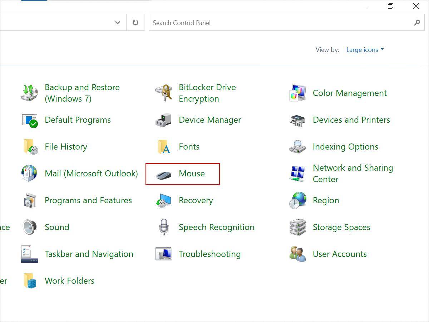Open the Region globe icon
The width and height of the screenshot is (429, 322).
click(x=297, y=200)
